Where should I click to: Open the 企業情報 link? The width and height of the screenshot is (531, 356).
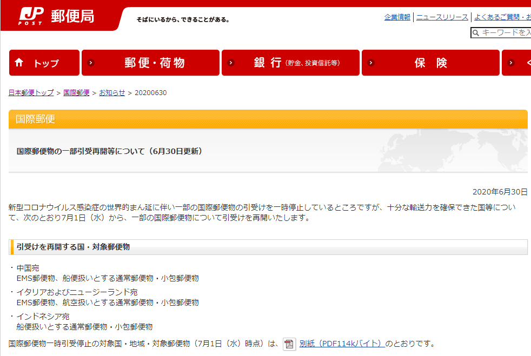[x=397, y=17]
